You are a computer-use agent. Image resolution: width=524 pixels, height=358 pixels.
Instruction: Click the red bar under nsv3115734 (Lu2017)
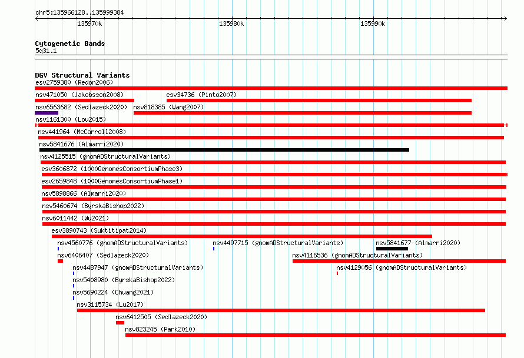pyautogui.click(x=281, y=310)
